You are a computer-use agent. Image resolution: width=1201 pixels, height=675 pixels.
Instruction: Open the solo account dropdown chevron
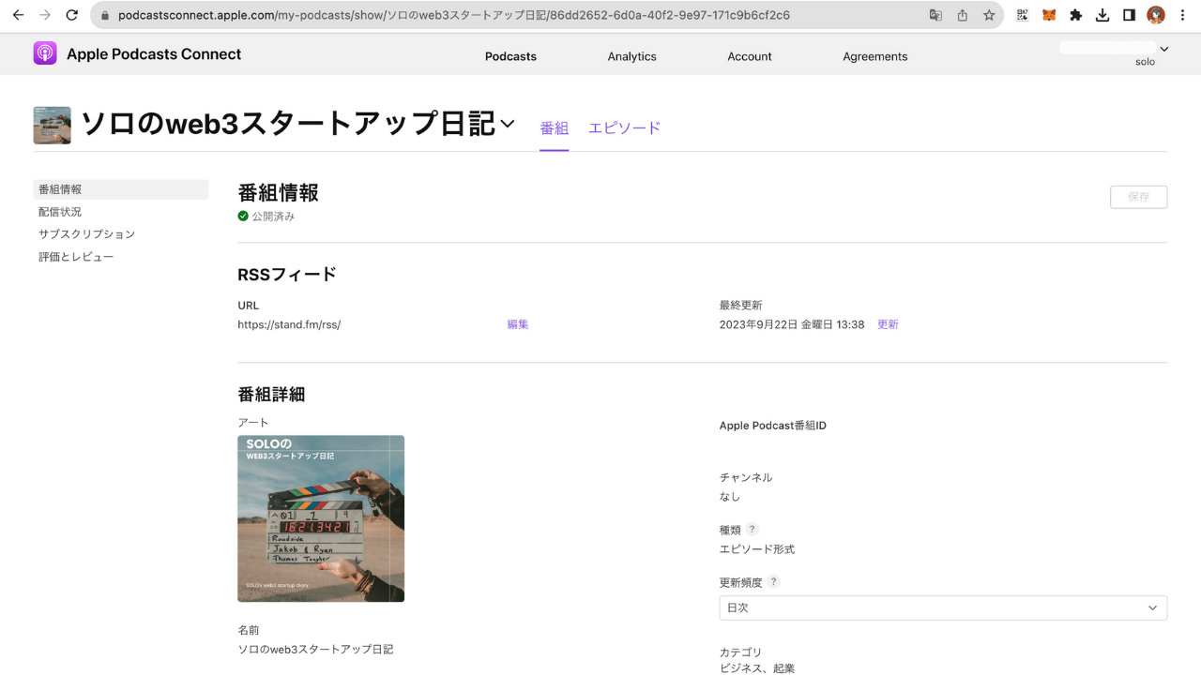click(x=1164, y=49)
